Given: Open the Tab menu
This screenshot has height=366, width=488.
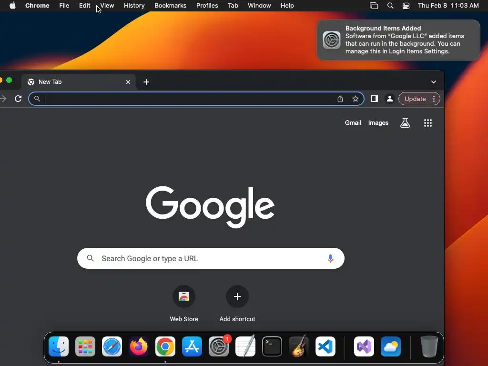Looking at the screenshot, I should 233,6.
